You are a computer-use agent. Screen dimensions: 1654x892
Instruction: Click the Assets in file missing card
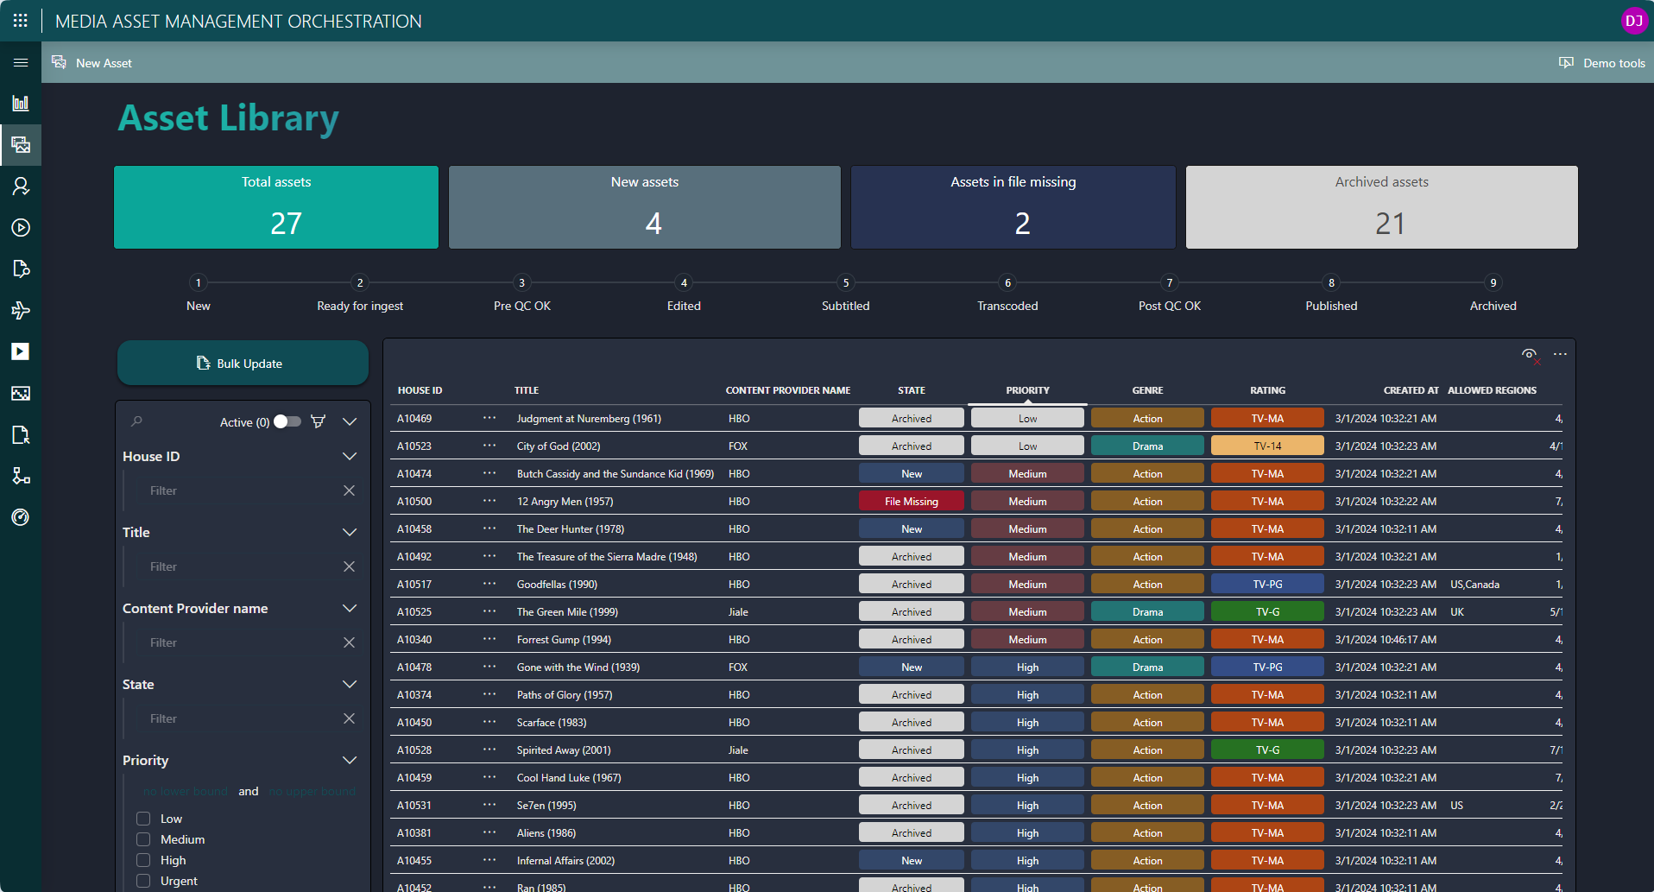[x=1013, y=207]
